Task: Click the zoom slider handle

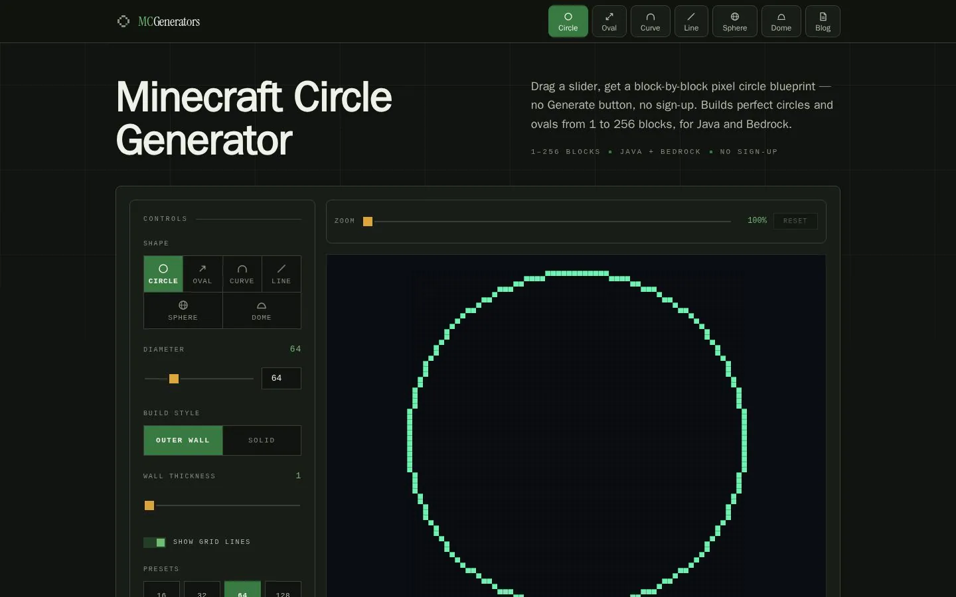Action: point(368,222)
